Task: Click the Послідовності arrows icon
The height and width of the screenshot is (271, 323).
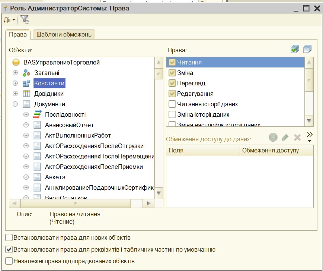Action: [37, 114]
